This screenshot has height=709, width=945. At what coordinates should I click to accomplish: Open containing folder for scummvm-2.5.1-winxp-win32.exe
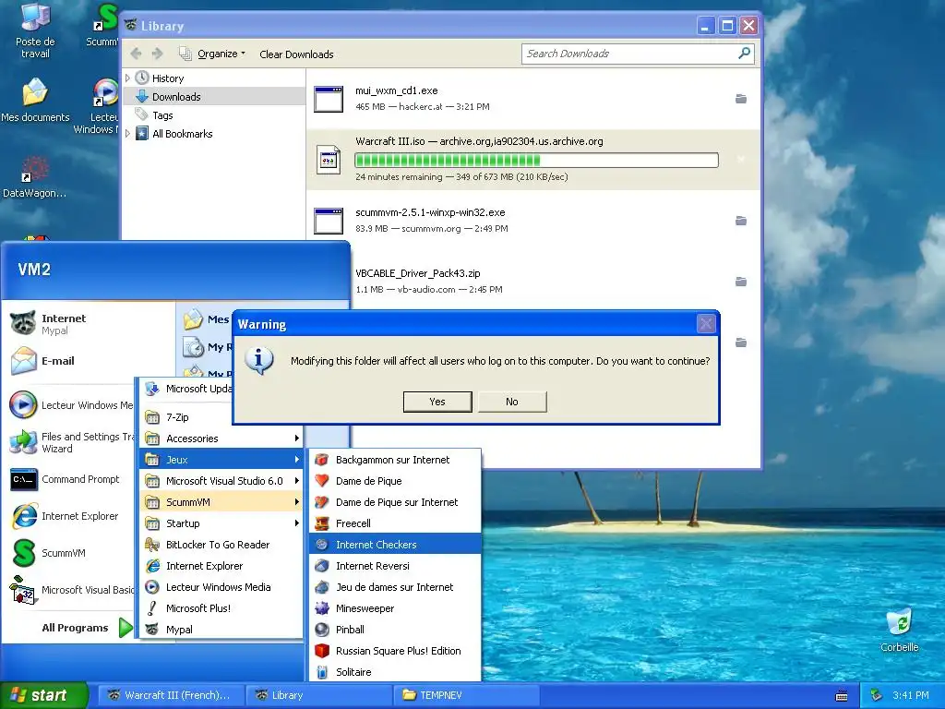tap(741, 221)
